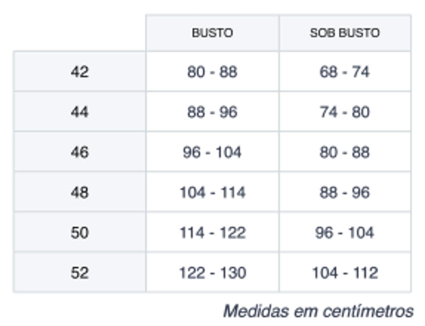Select size 46 row header
Screen dimensions: 425x326
click(80, 152)
